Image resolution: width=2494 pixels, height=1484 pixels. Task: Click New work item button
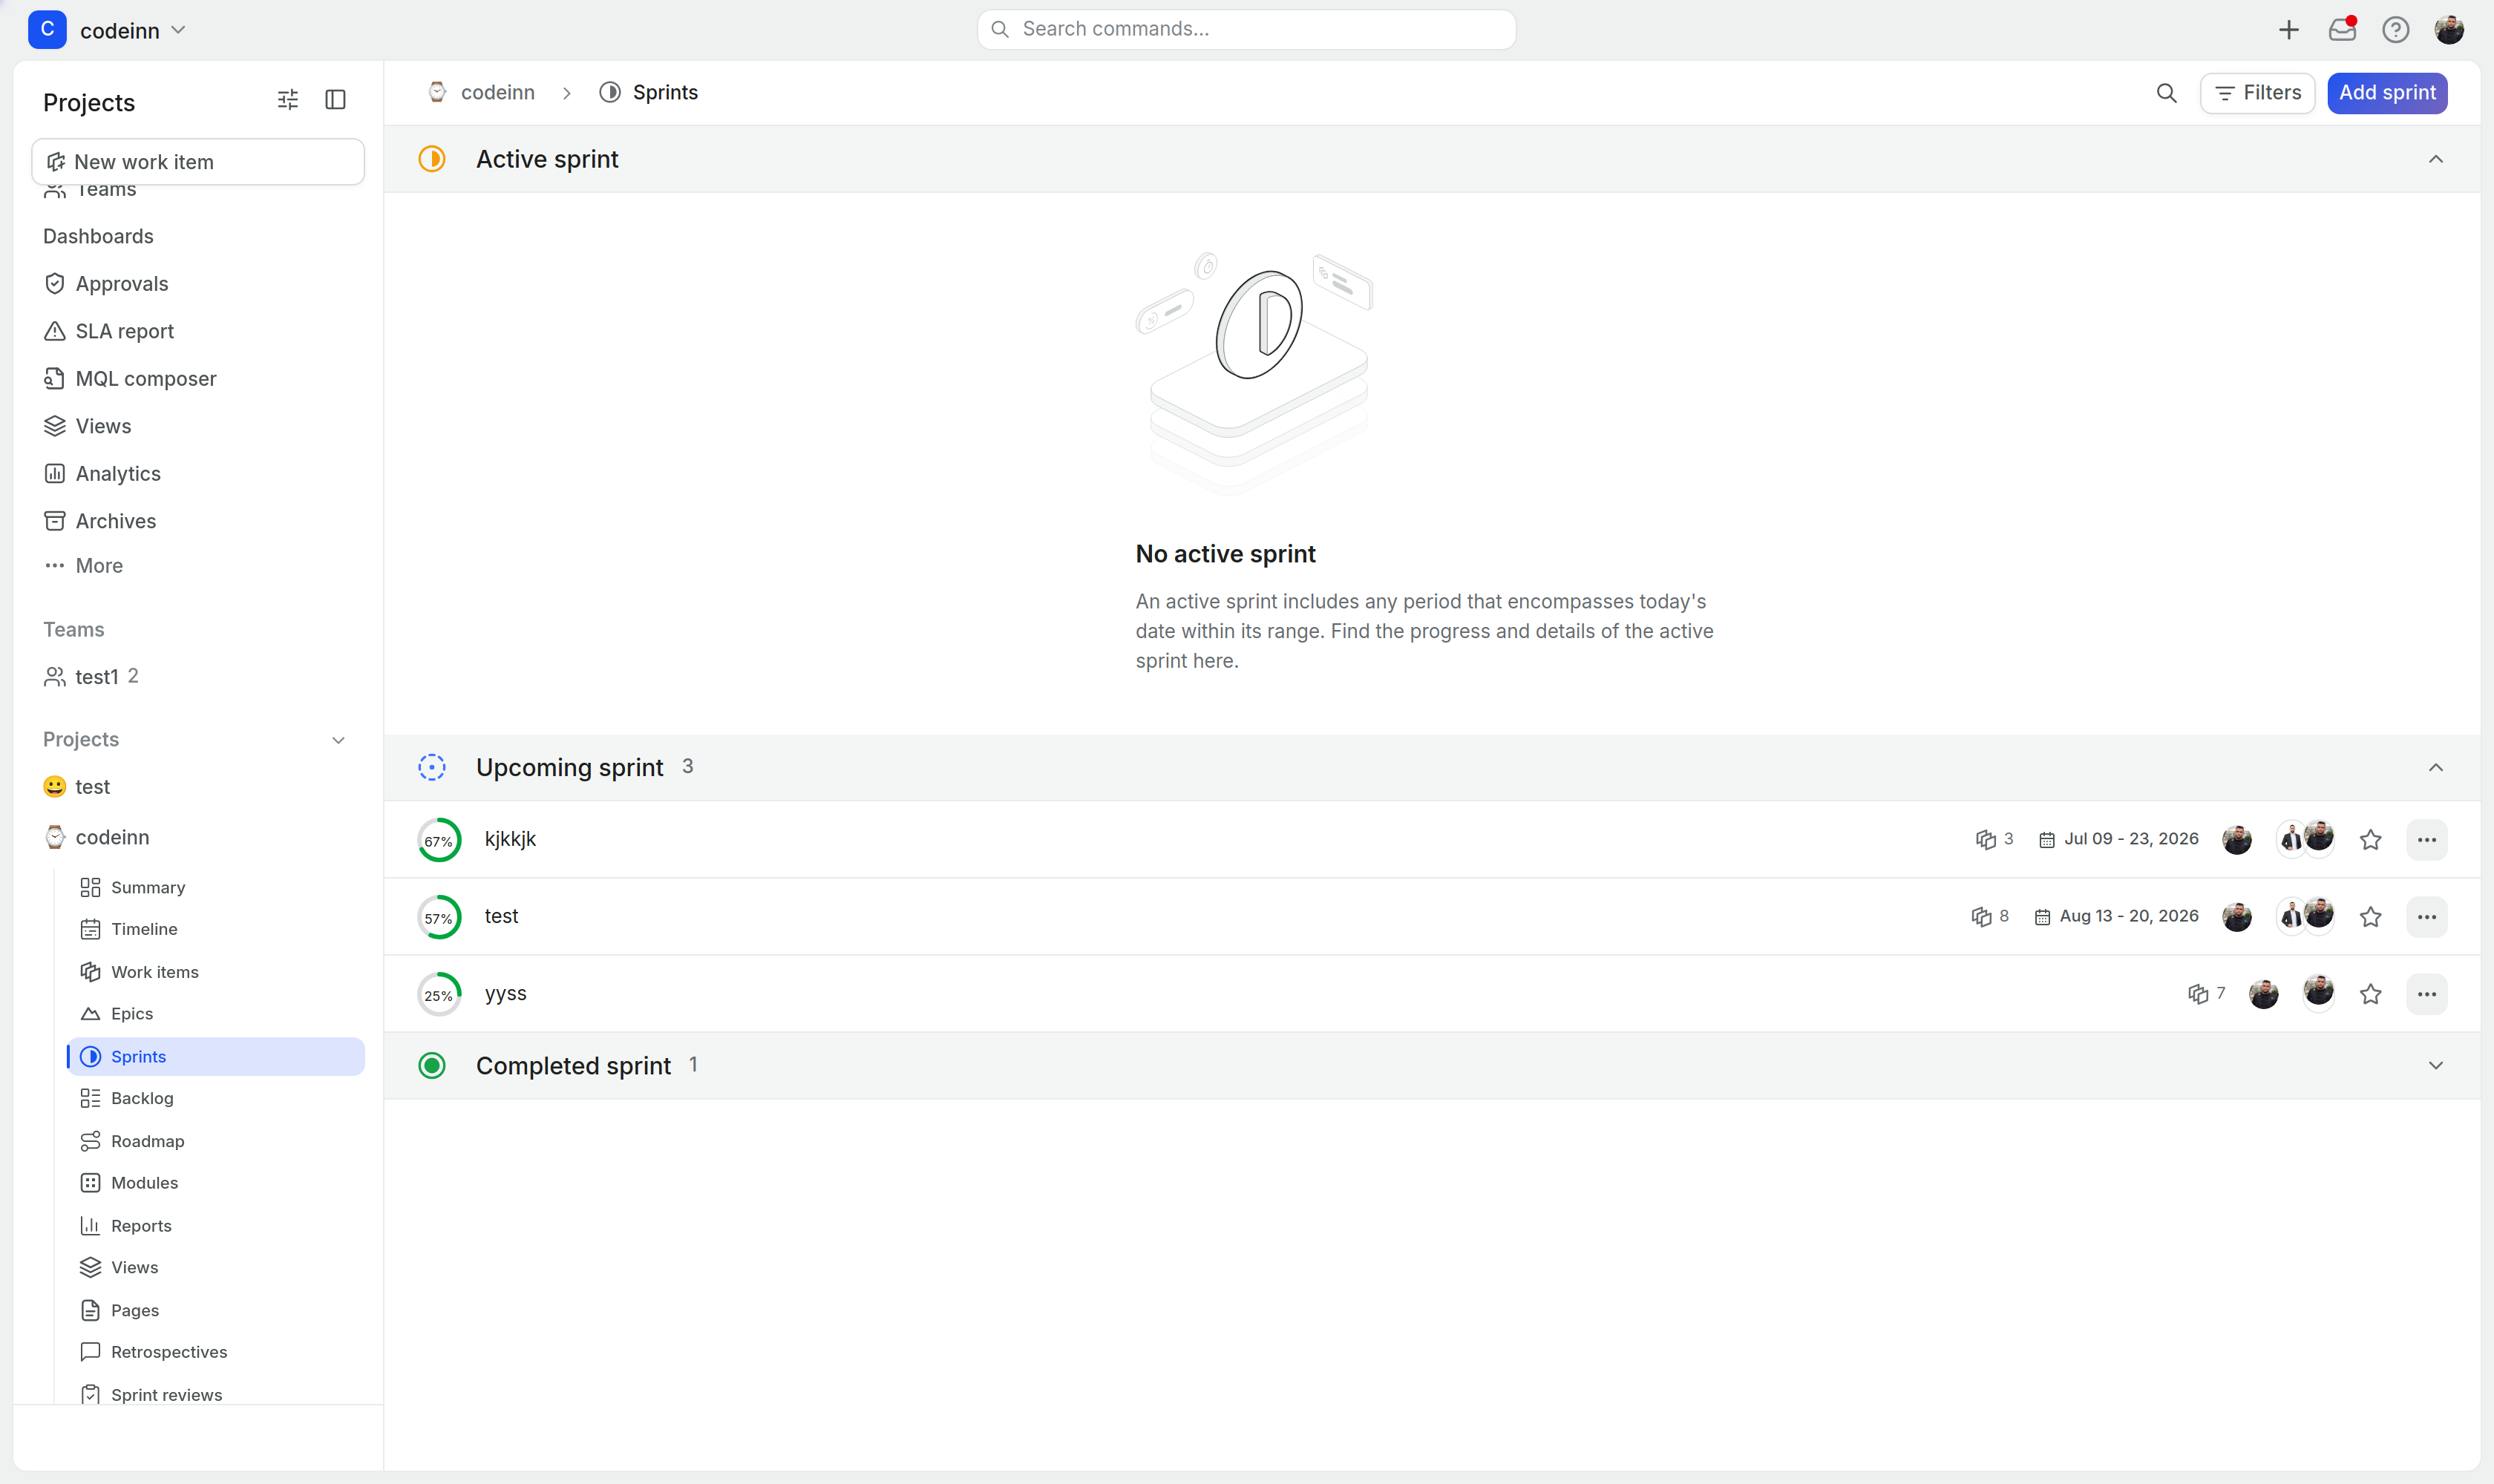click(198, 162)
